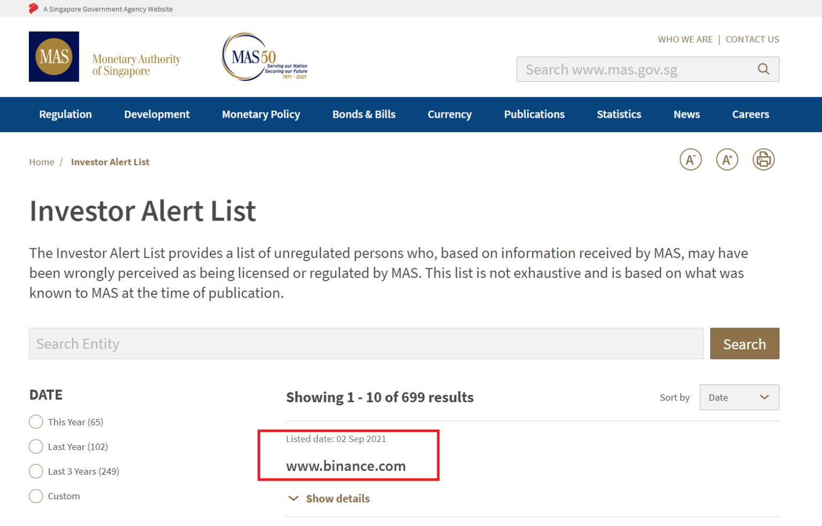The width and height of the screenshot is (822, 526).
Task: Click the Singapore Government lion icon
Action: tap(34, 9)
